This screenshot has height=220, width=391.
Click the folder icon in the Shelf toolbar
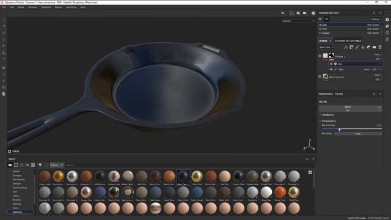[x=10, y=165]
